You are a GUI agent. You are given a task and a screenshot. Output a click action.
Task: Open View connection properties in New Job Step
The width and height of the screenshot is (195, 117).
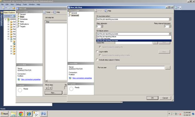(82, 78)
